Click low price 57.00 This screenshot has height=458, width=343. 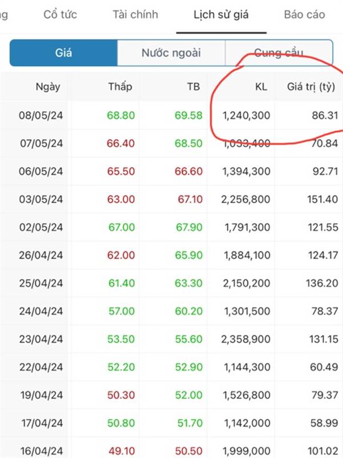tap(122, 311)
